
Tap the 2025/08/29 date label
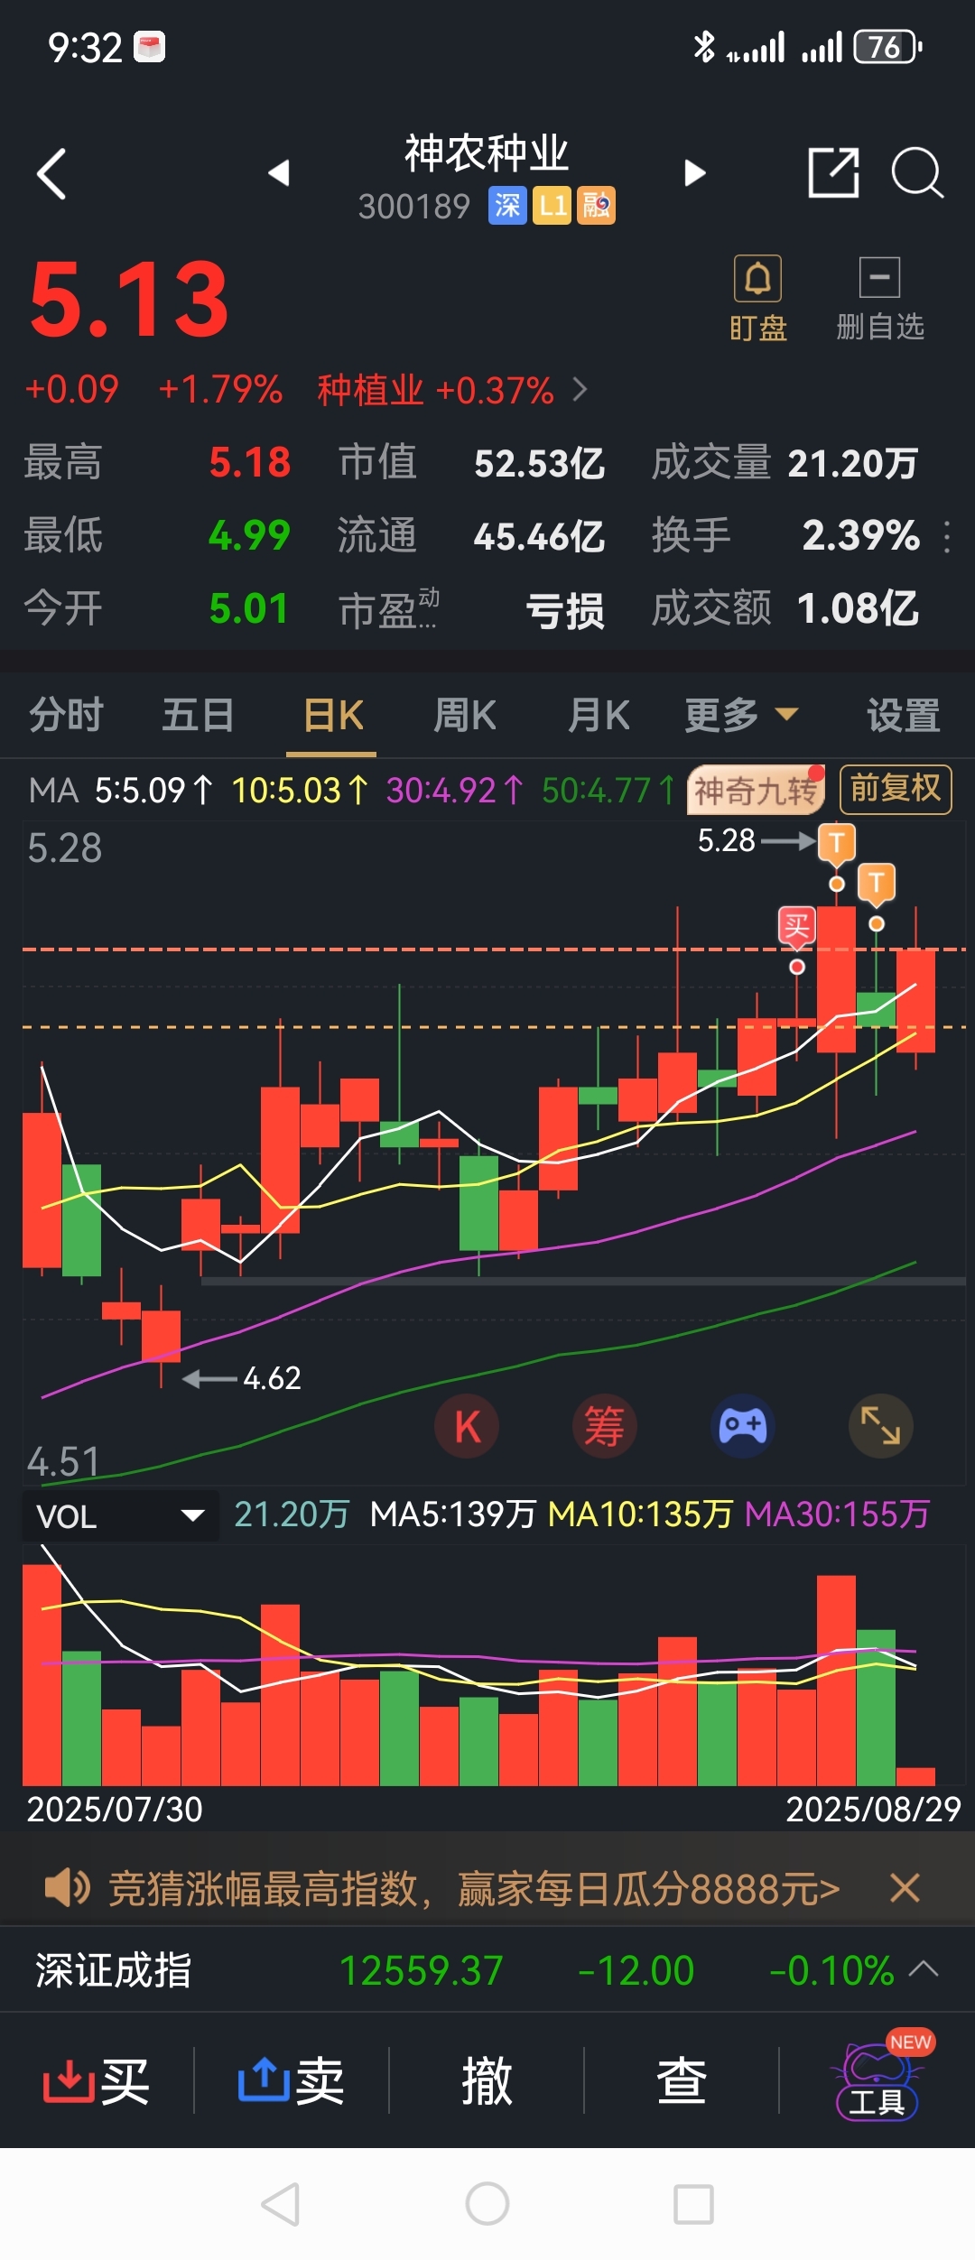click(873, 1810)
